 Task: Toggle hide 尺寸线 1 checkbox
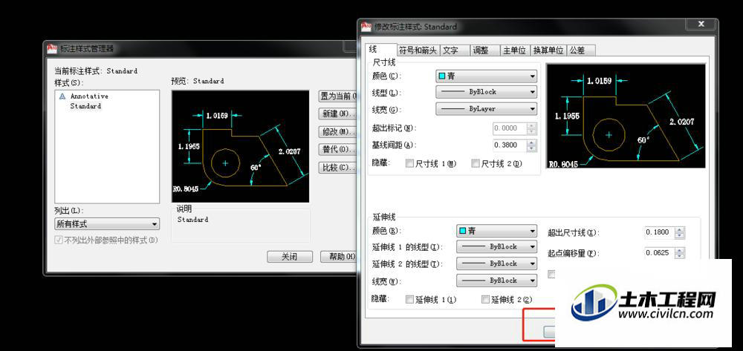tap(410, 164)
